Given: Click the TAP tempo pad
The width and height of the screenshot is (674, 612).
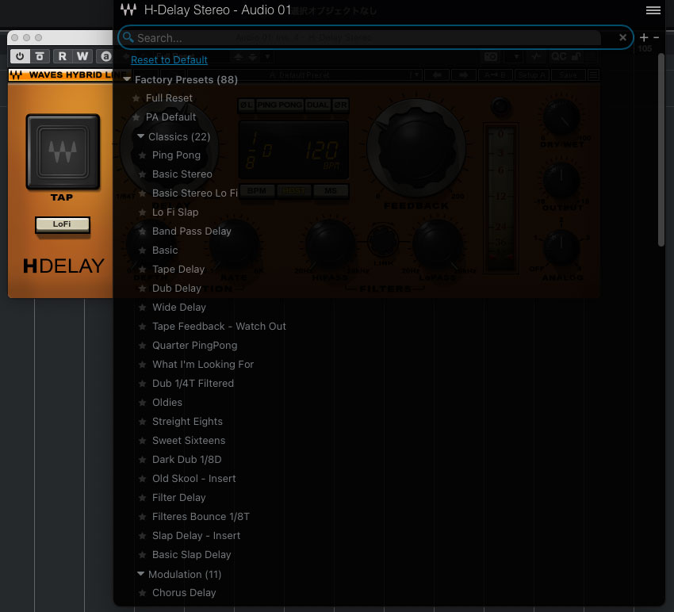Looking at the screenshot, I should click(63, 151).
